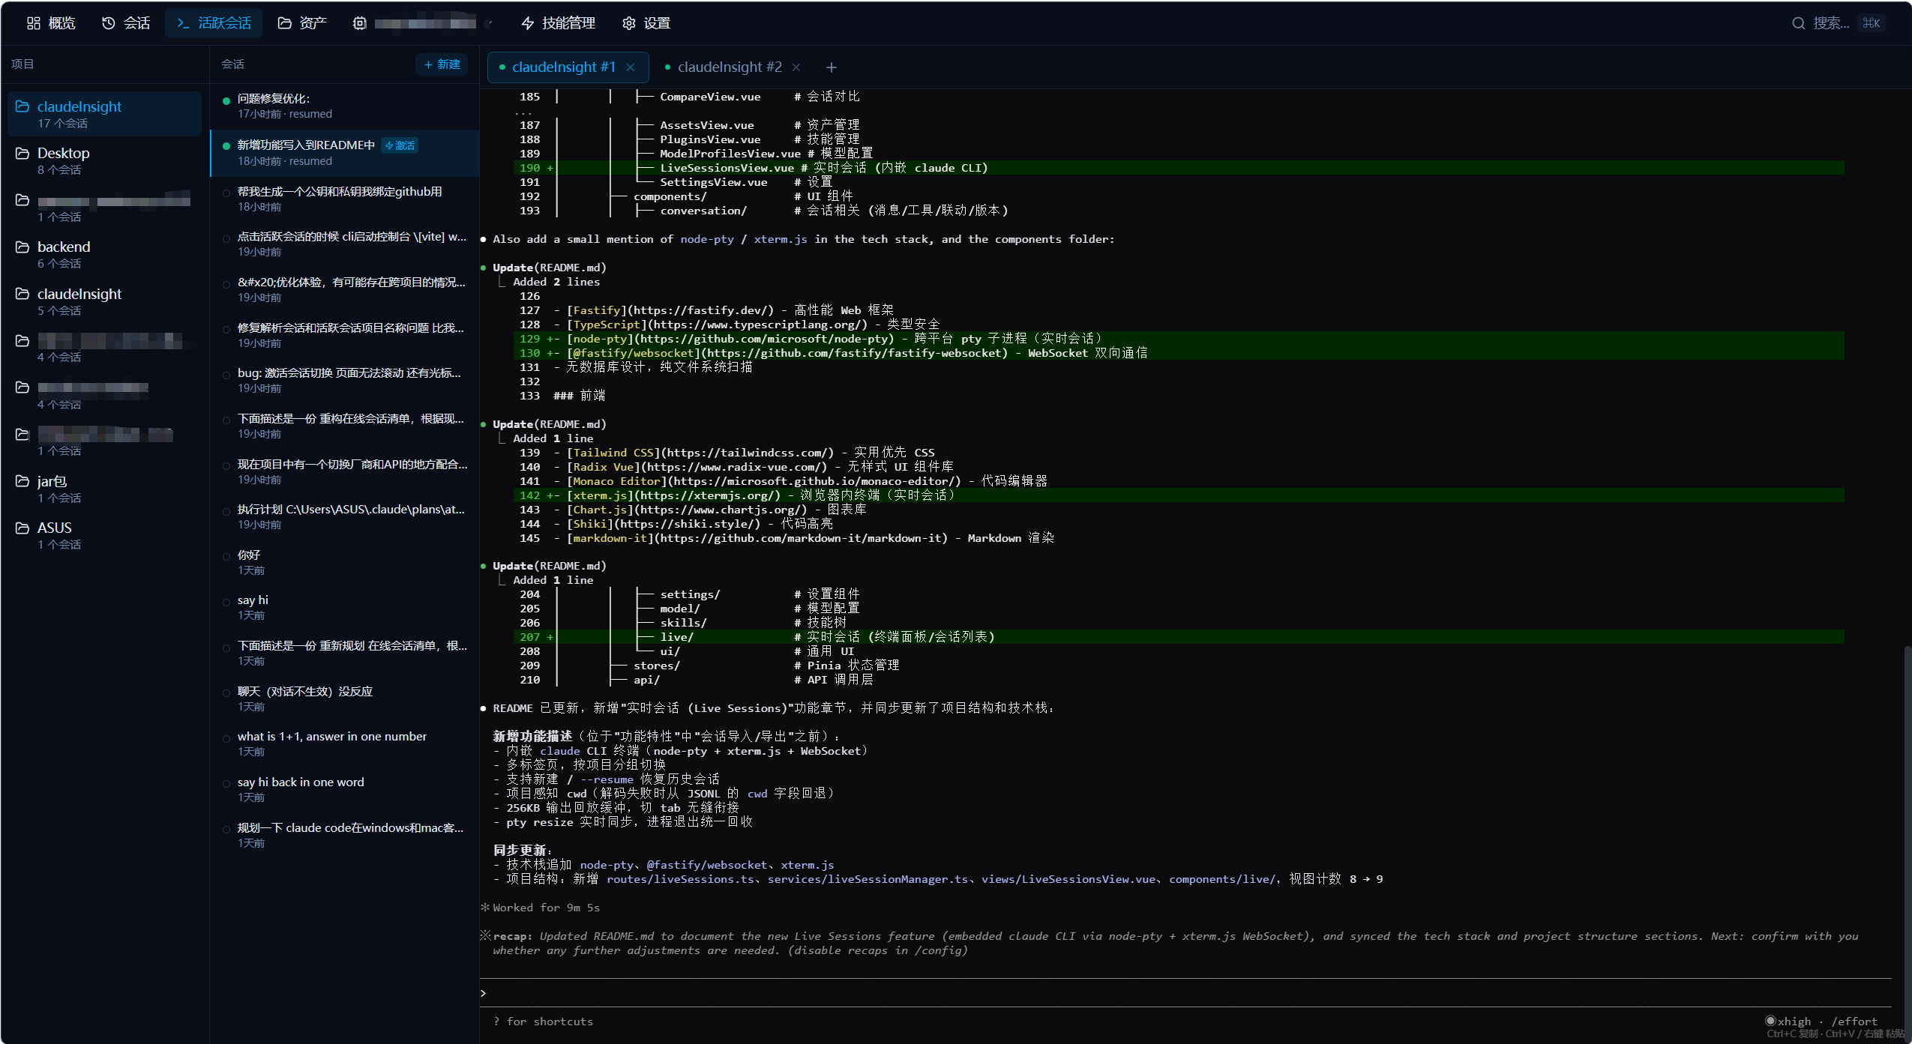This screenshot has height=1044, width=1912.
Task: Click the magnifier search icon
Action: pyautogui.click(x=1799, y=23)
